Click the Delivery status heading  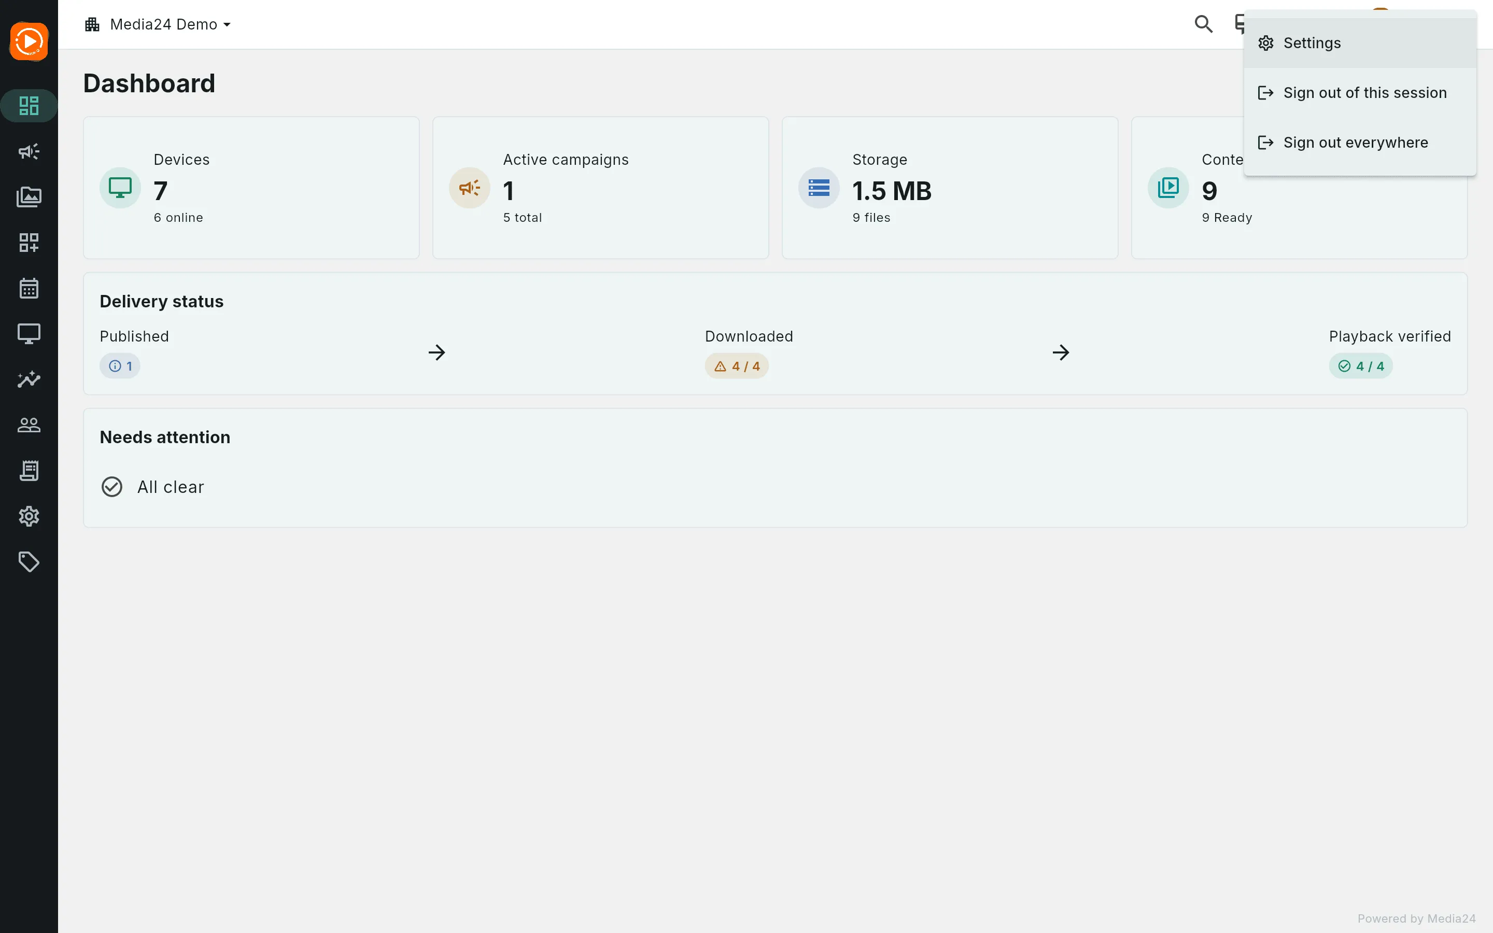[162, 301]
